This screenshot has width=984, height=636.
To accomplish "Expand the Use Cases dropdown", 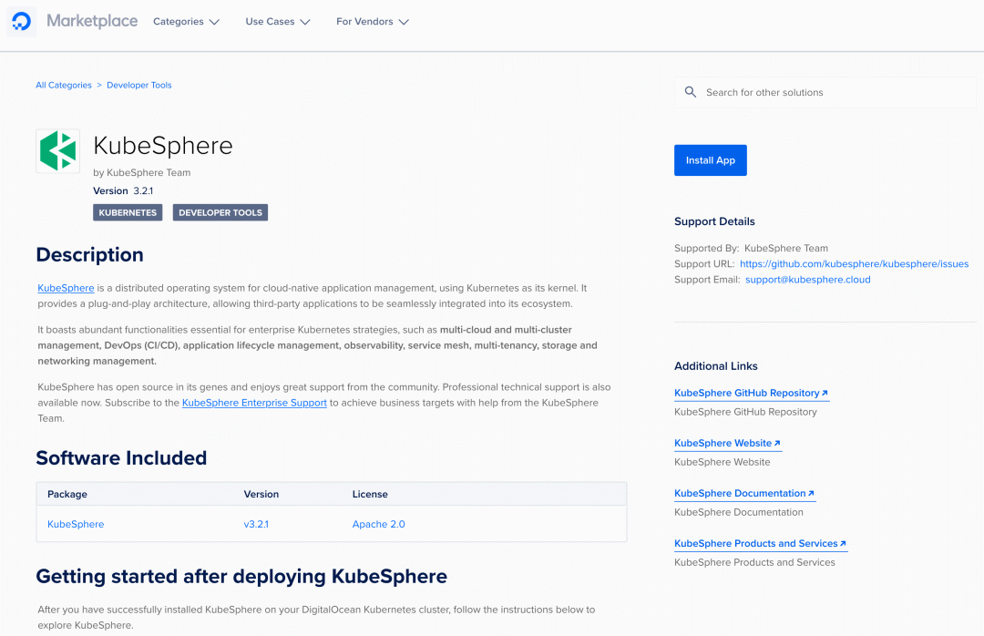I will tap(278, 21).
